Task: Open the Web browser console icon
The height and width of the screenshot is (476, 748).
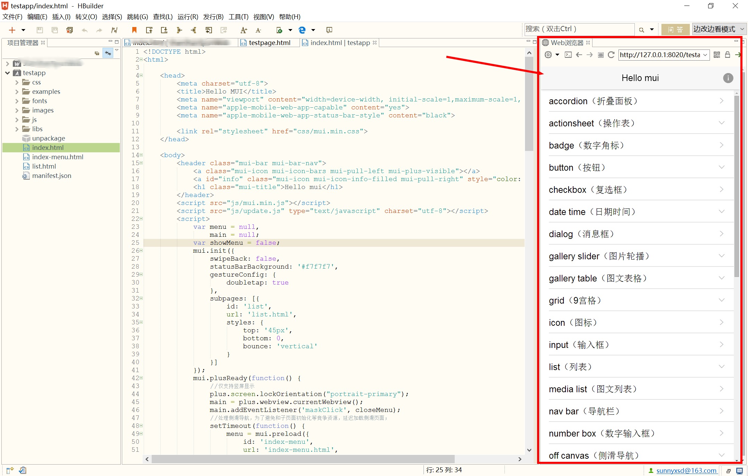Action: (x=568, y=55)
